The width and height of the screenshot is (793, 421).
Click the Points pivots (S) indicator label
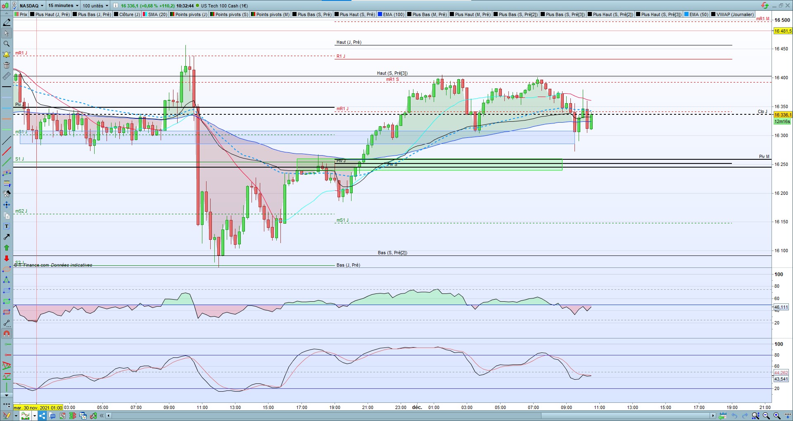pyautogui.click(x=229, y=14)
